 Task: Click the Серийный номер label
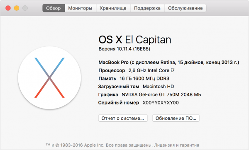coord(118,103)
